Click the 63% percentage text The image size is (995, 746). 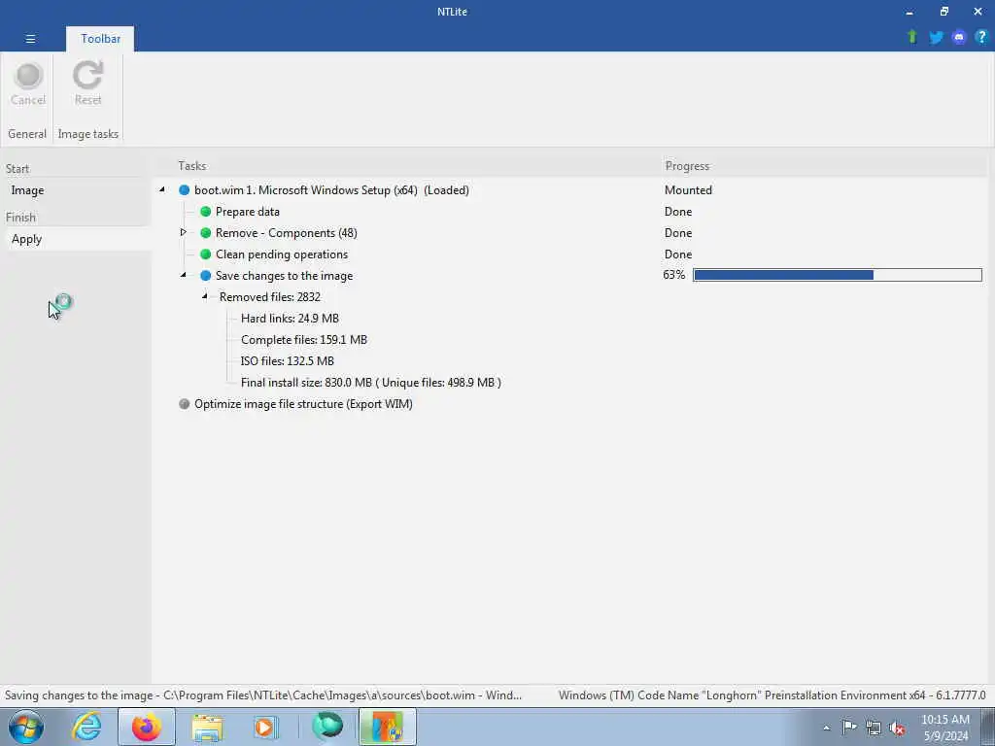674,275
